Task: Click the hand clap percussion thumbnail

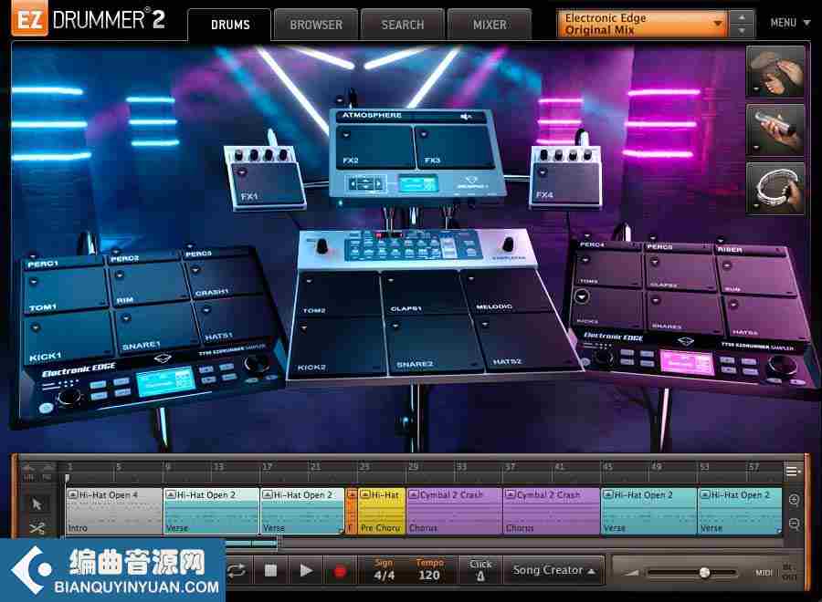Action: (x=775, y=71)
